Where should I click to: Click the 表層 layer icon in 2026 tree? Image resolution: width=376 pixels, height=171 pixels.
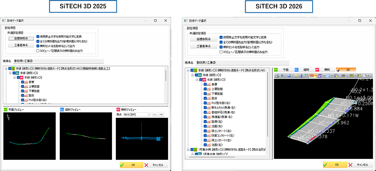tap(209, 84)
